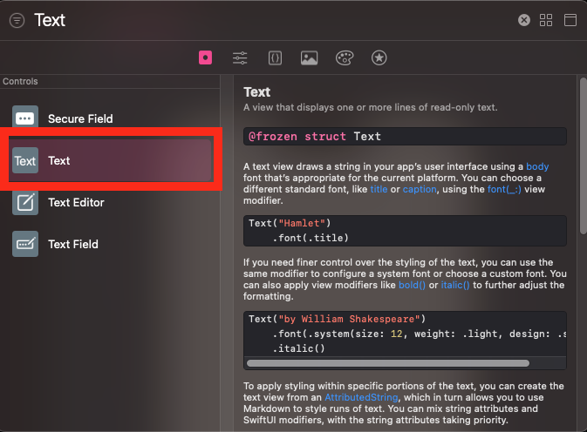Click the Text("Hamlet") code line
The image size is (587, 432).
pos(290,223)
